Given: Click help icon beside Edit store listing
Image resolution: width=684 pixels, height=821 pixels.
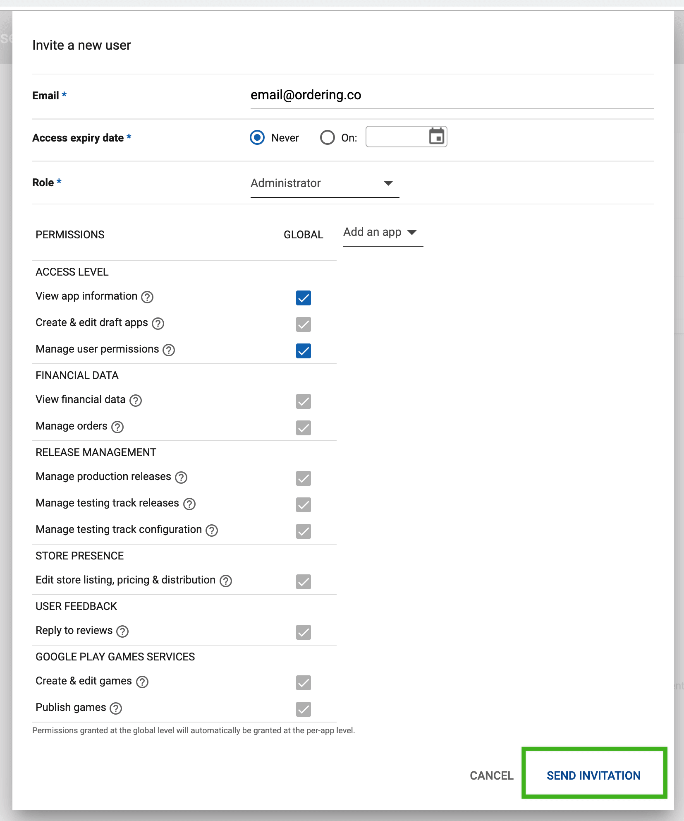Looking at the screenshot, I should pos(226,581).
